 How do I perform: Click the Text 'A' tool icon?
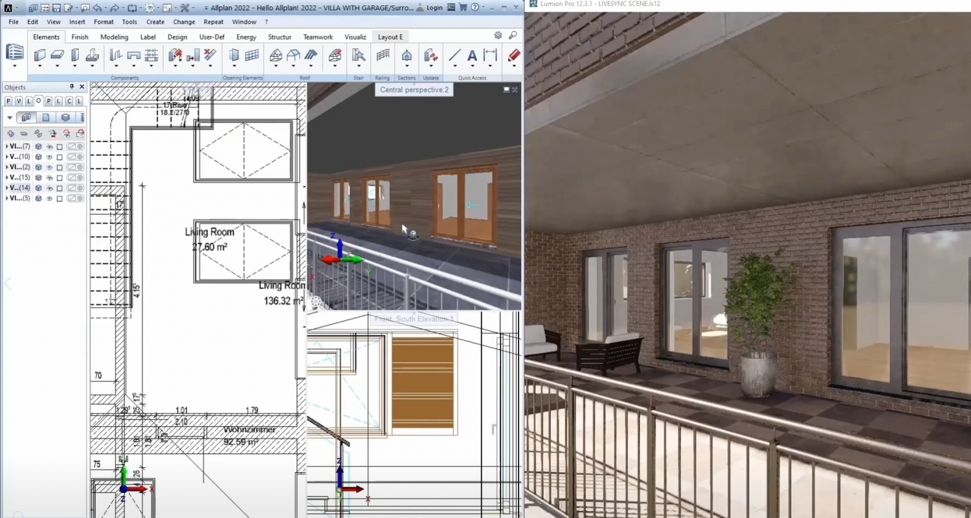tap(473, 56)
